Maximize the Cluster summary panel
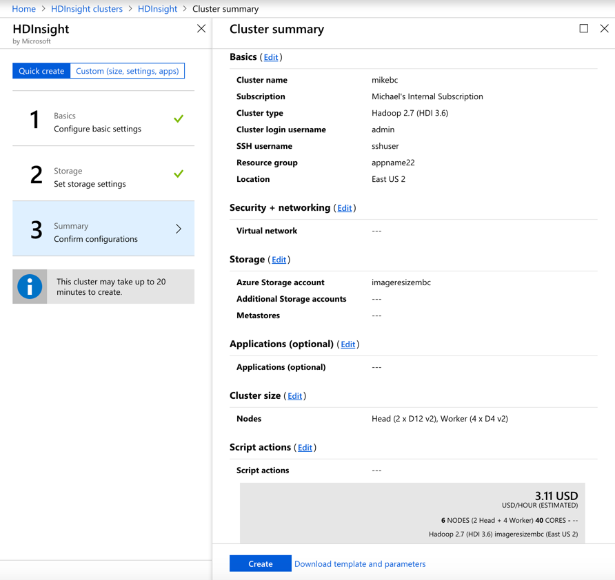This screenshot has height=580, width=615. coord(584,29)
